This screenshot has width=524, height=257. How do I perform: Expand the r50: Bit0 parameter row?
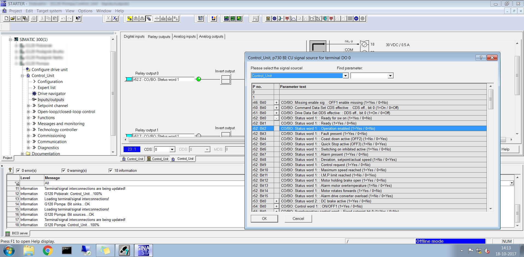276,108
